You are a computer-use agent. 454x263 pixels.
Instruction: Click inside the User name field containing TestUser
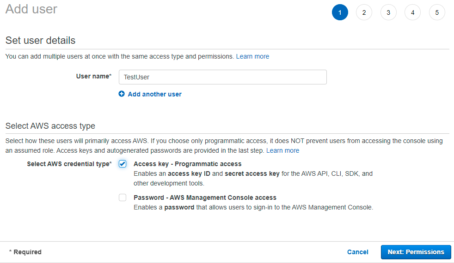click(x=223, y=77)
